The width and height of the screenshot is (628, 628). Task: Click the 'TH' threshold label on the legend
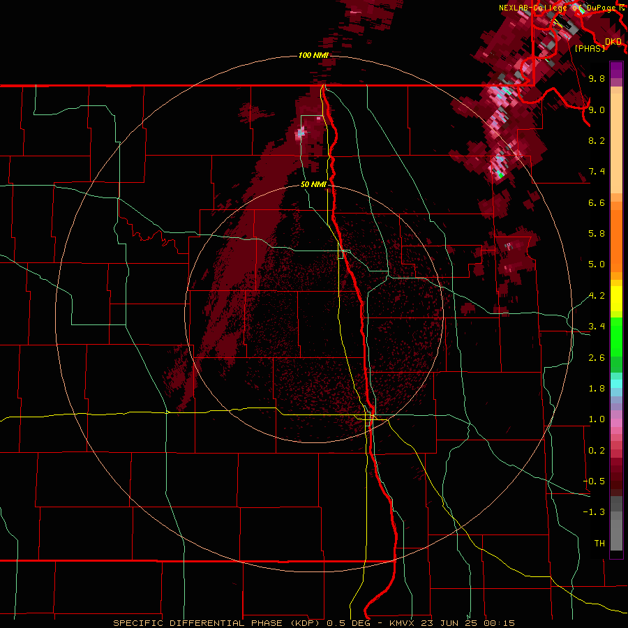(599, 544)
